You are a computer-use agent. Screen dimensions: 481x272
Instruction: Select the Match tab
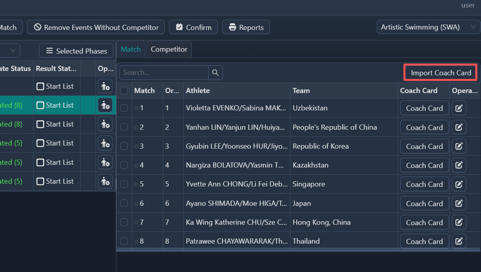pyautogui.click(x=131, y=49)
